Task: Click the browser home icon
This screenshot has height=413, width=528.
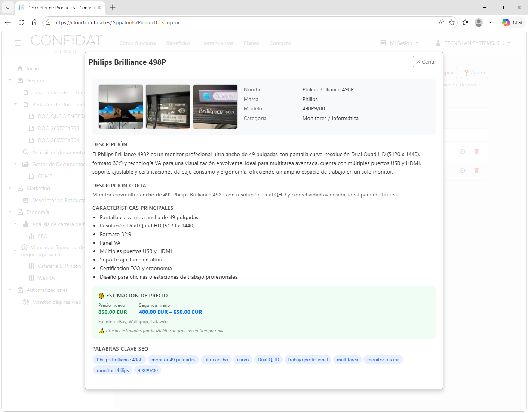Action: pos(35,22)
